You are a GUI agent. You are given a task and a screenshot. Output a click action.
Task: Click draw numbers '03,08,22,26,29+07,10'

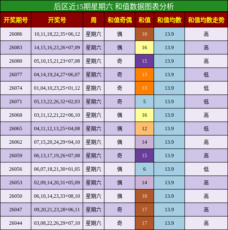(x=57, y=223)
